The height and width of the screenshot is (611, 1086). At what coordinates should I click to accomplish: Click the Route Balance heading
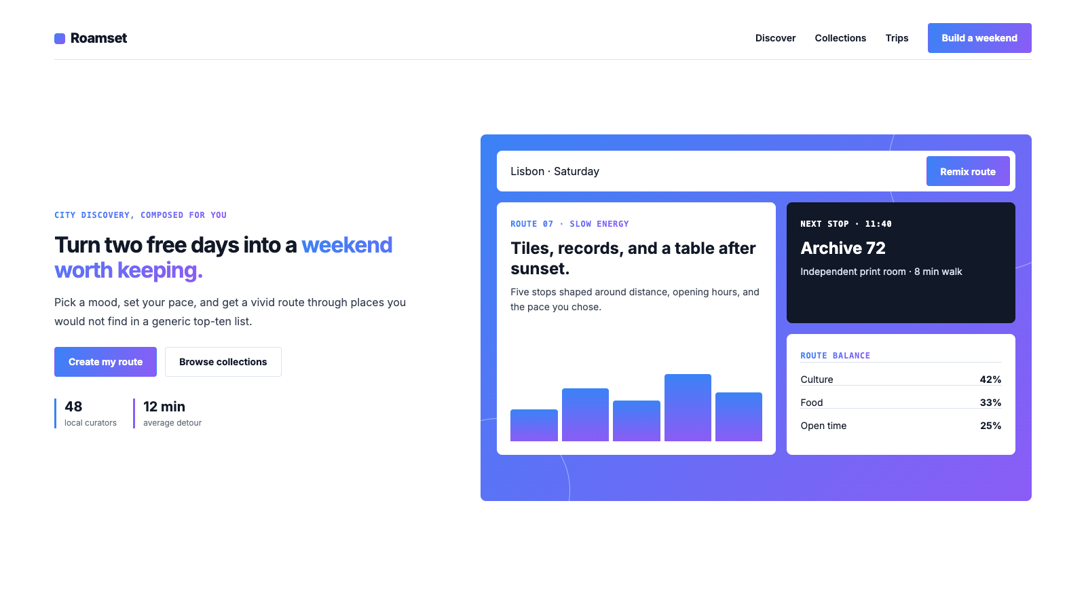[x=835, y=356]
